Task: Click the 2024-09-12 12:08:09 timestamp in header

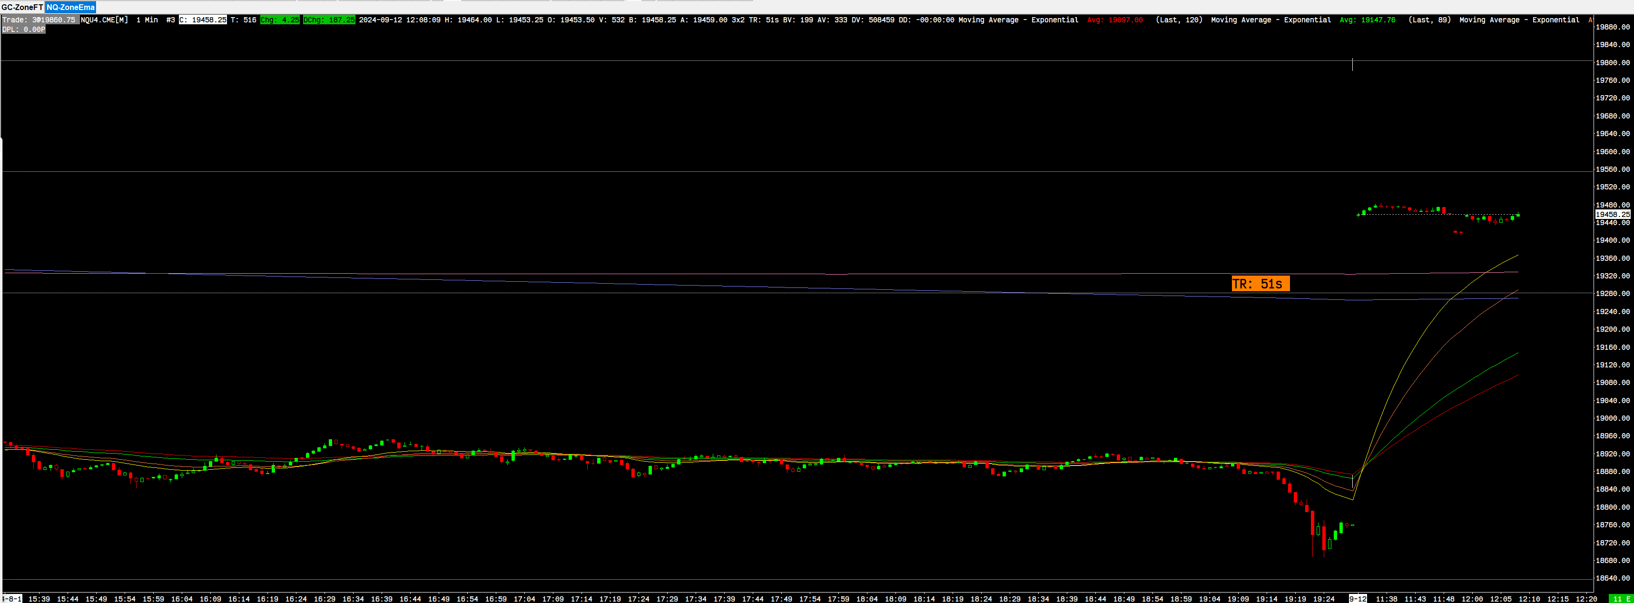Action: tap(400, 20)
